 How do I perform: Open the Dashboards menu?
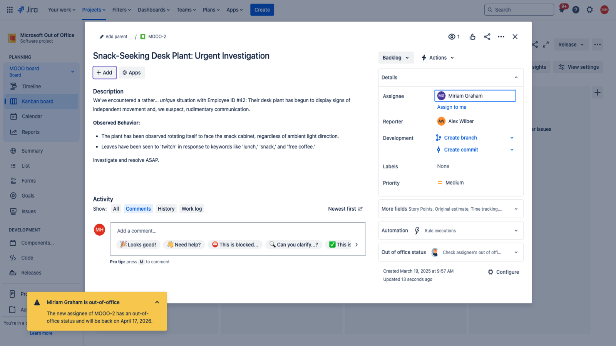point(154,10)
